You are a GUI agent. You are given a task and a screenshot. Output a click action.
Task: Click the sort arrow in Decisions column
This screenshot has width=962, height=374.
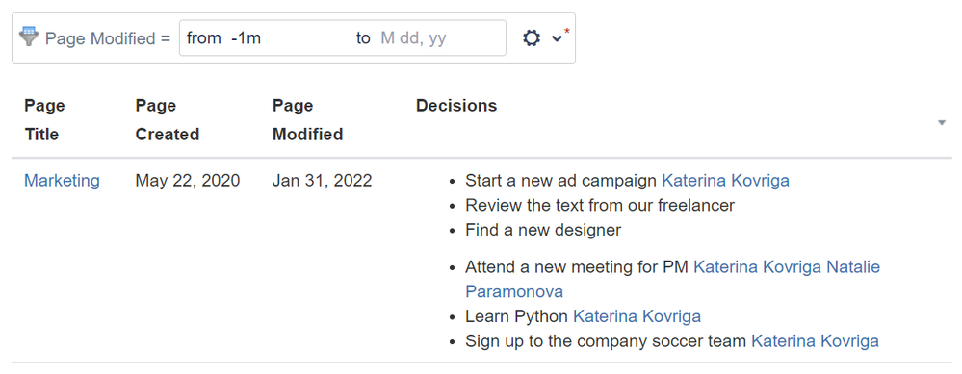click(942, 122)
